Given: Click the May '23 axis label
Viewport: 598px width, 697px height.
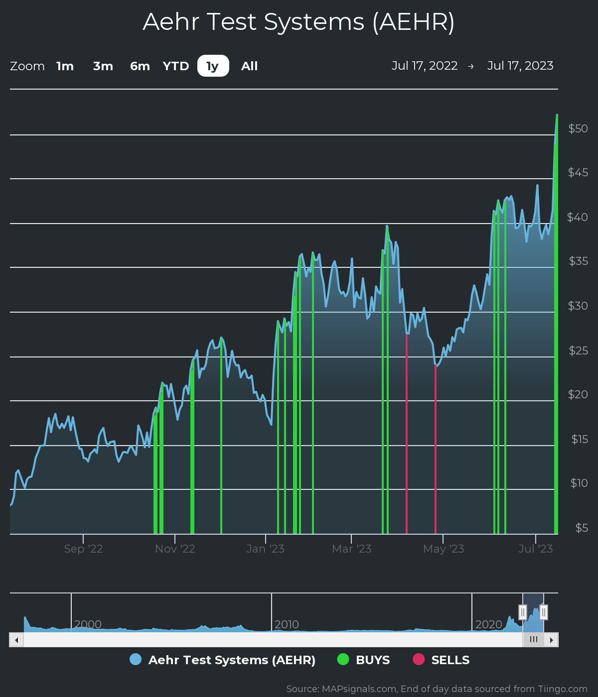Looking at the screenshot, I should tap(444, 549).
